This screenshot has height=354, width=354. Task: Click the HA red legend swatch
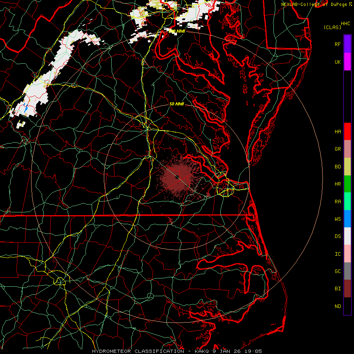coord(347,131)
